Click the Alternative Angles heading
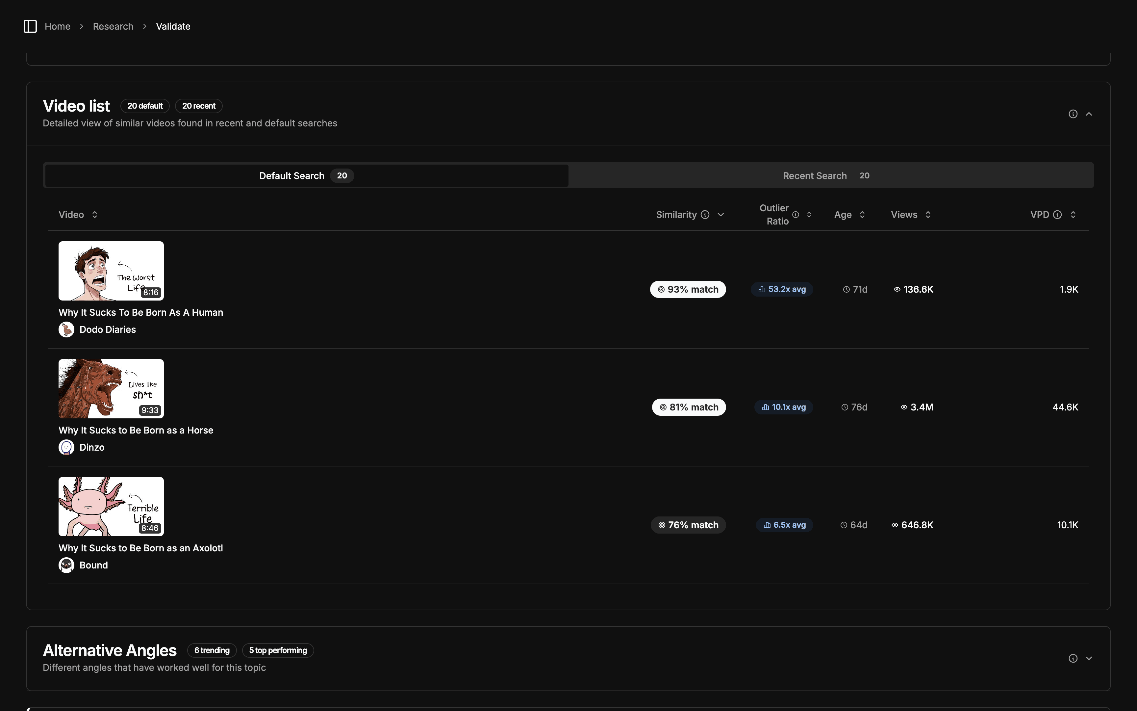 click(x=110, y=650)
